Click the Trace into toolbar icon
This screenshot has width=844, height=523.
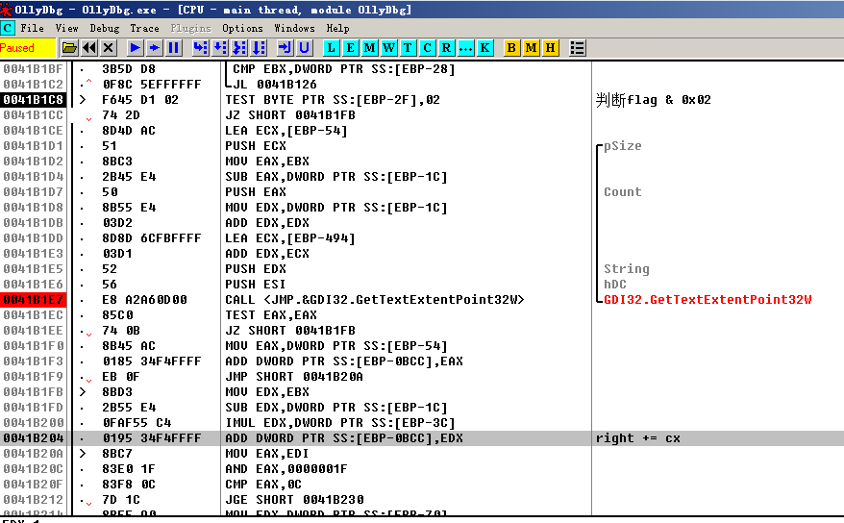click(x=239, y=48)
